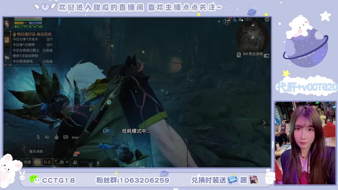Open the 明日通行证-每日任务 heading
Screen dimensions: 338x190
(x=32, y=34)
